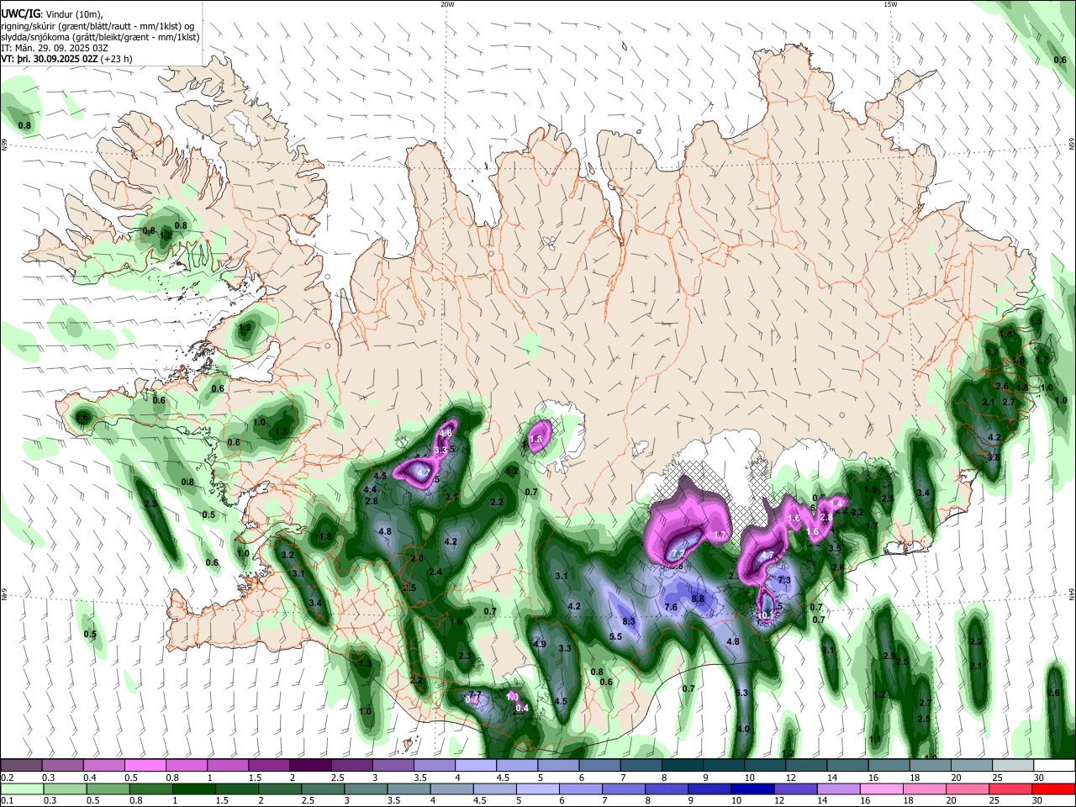
Task: Click the small Heimaey island off the south coast
Action: (409, 744)
